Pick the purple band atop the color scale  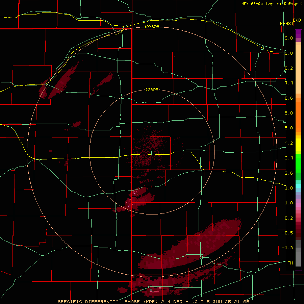[x=298, y=34]
